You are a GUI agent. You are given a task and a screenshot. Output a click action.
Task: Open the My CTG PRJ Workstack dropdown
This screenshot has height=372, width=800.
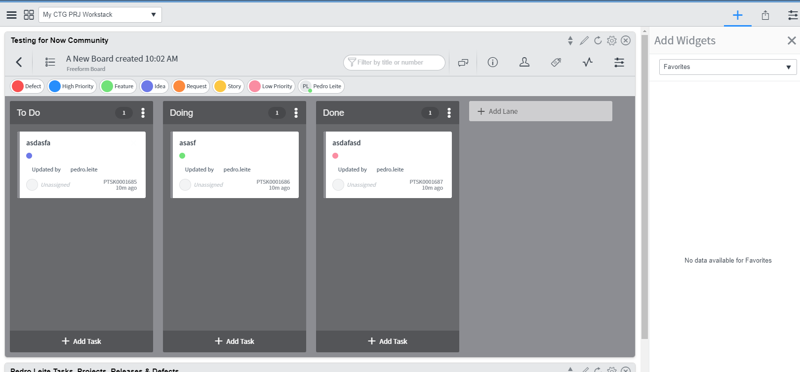[100, 15]
